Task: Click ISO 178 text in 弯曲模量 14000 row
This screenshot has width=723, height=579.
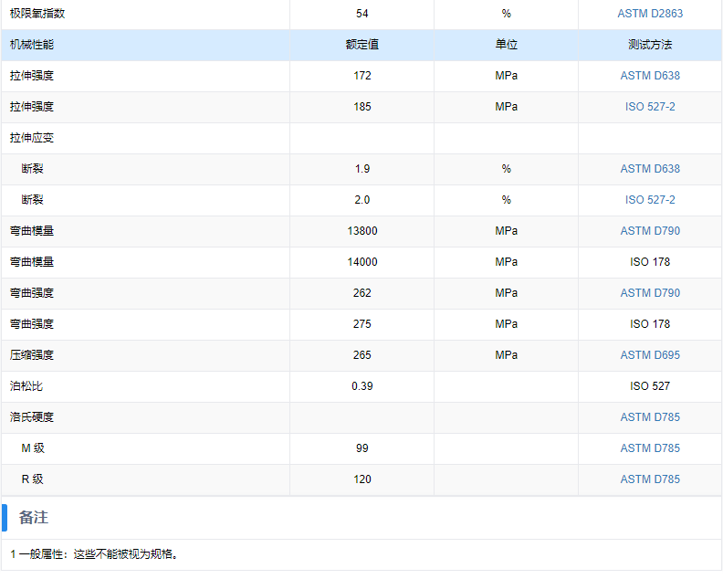Action: [x=650, y=262]
